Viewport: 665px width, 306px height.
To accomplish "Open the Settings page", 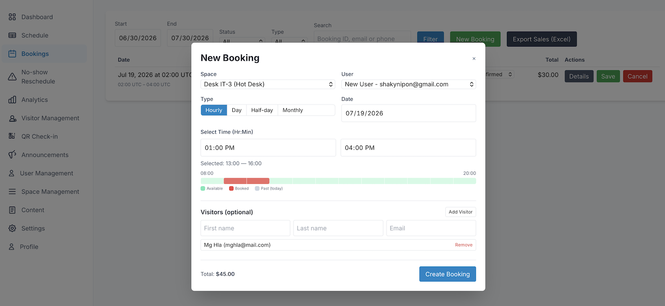I will [x=33, y=228].
